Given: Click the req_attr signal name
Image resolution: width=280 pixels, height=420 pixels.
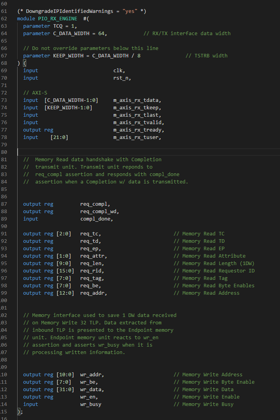Looking at the screenshot, I should [x=92, y=256].
